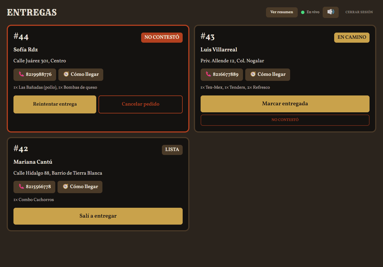Screen dimensions: 383x267
Task: Cancel order #44 with Cancelar pedido
Action: point(141,104)
